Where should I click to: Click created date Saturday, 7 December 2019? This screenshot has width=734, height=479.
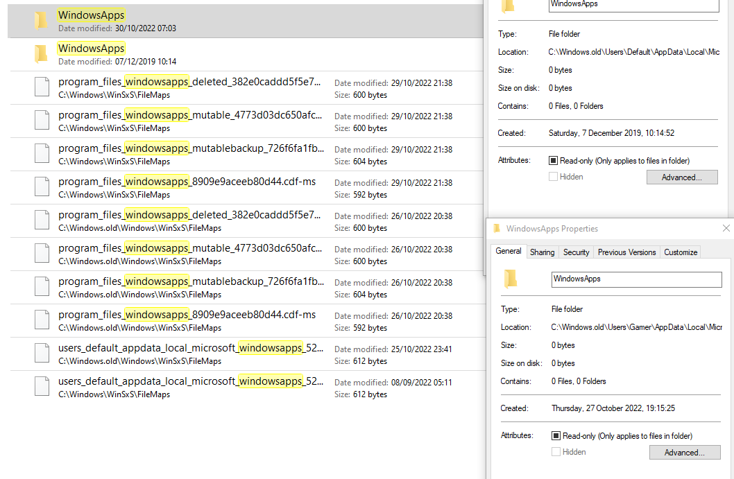point(611,133)
